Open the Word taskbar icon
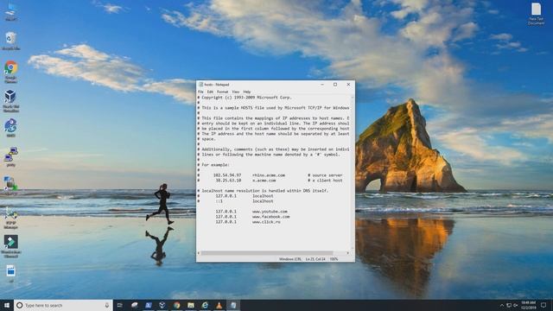Screen dimensions: 553x311 149,305
